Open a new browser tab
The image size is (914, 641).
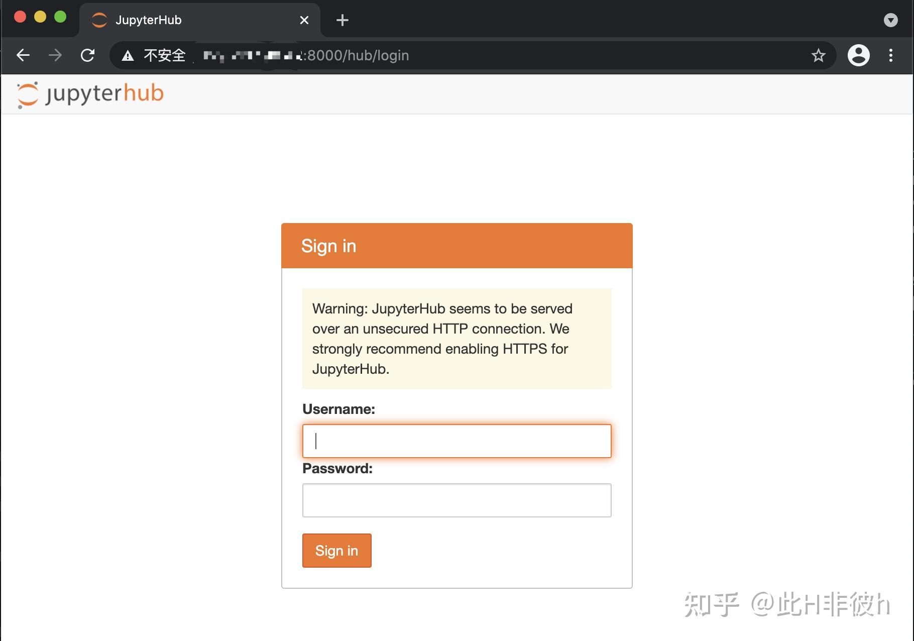click(342, 20)
